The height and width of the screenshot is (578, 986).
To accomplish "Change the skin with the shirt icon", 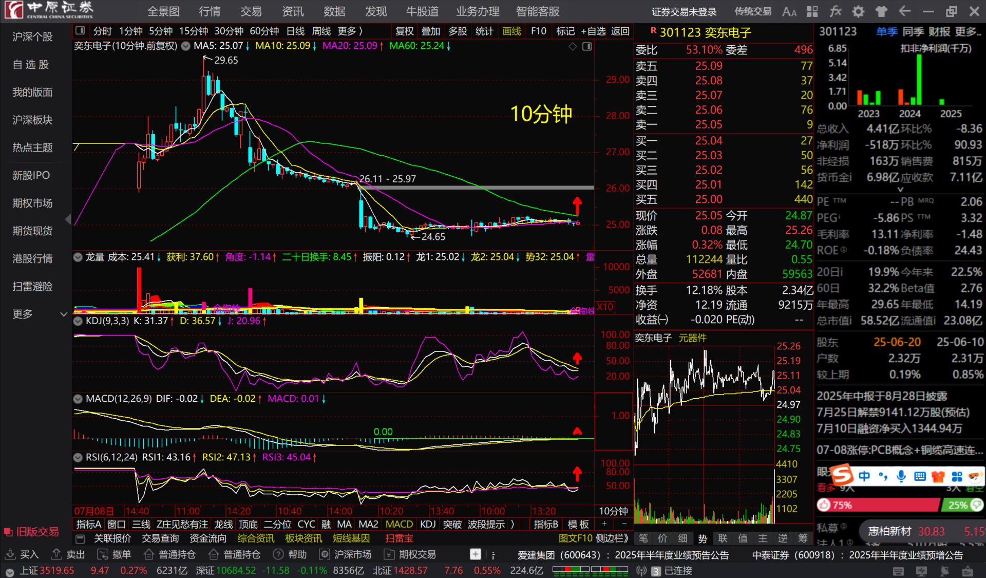I will 881,11.
